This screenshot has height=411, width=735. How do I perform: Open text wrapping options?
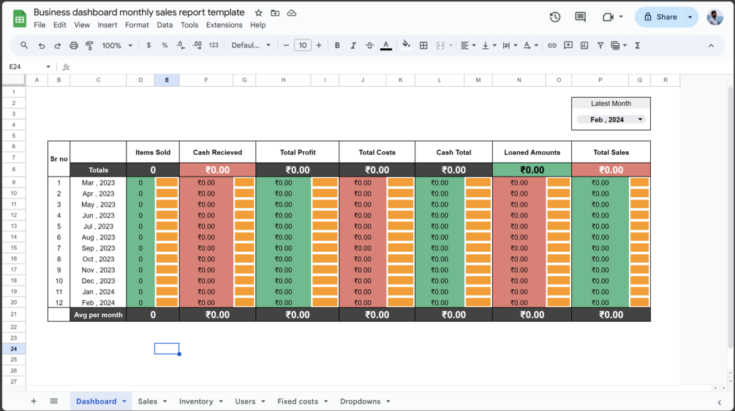510,45
